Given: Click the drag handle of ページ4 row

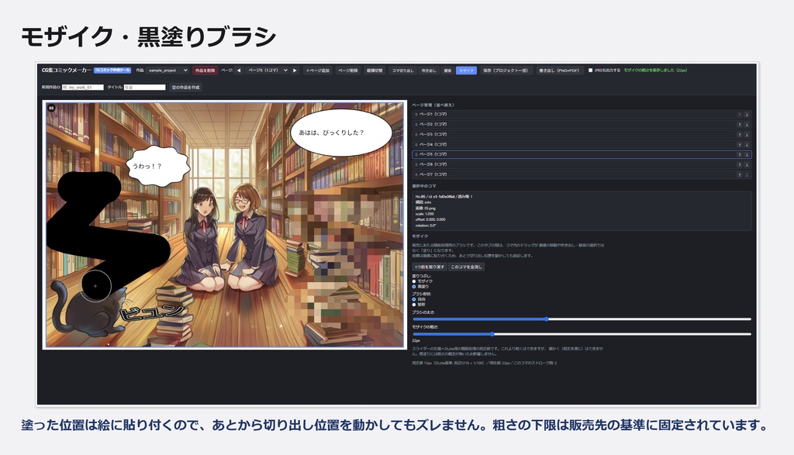Looking at the screenshot, I should pos(416,145).
